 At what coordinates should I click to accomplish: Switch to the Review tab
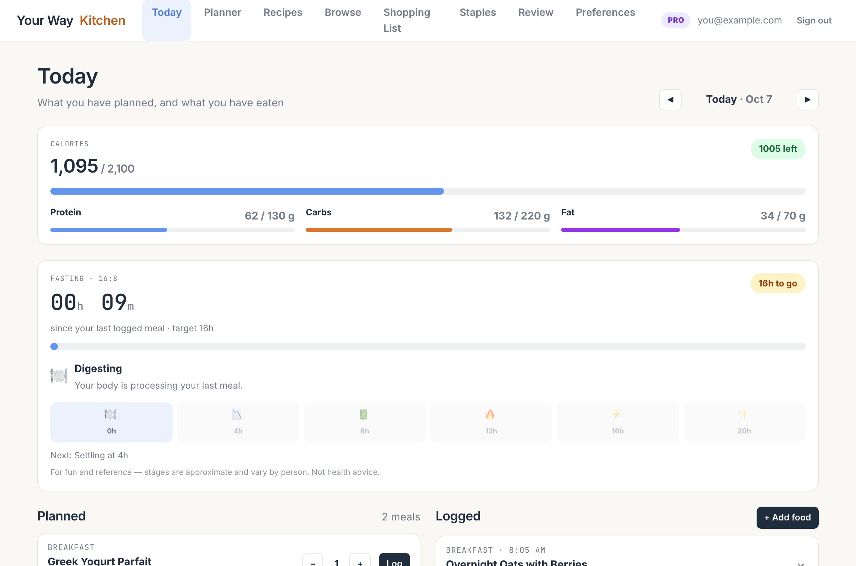pos(535,12)
